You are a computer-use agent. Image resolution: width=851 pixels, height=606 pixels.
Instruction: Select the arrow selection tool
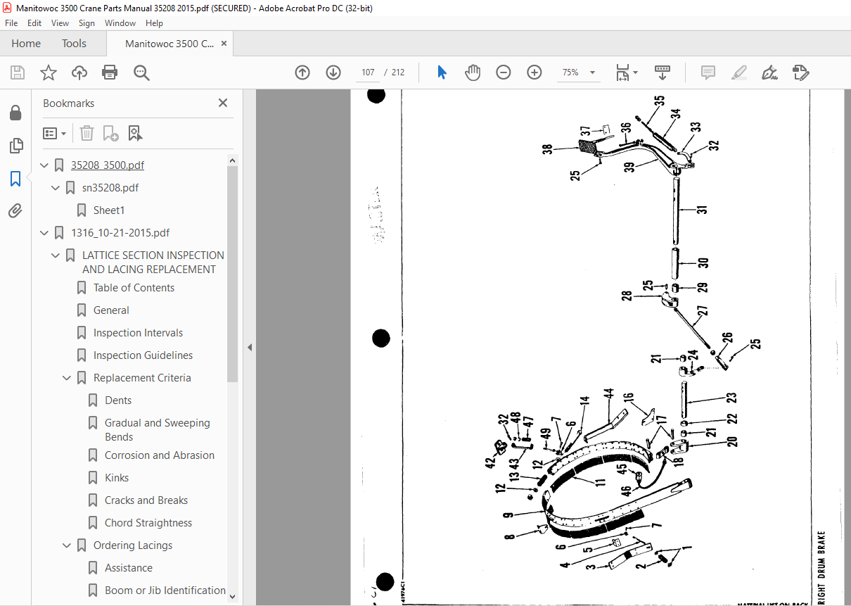tap(442, 72)
